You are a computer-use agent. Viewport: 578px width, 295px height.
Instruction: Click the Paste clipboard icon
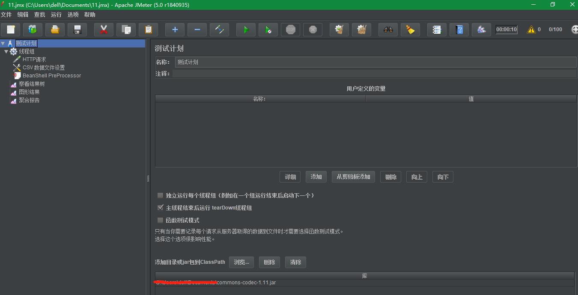click(x=148, y=29)
